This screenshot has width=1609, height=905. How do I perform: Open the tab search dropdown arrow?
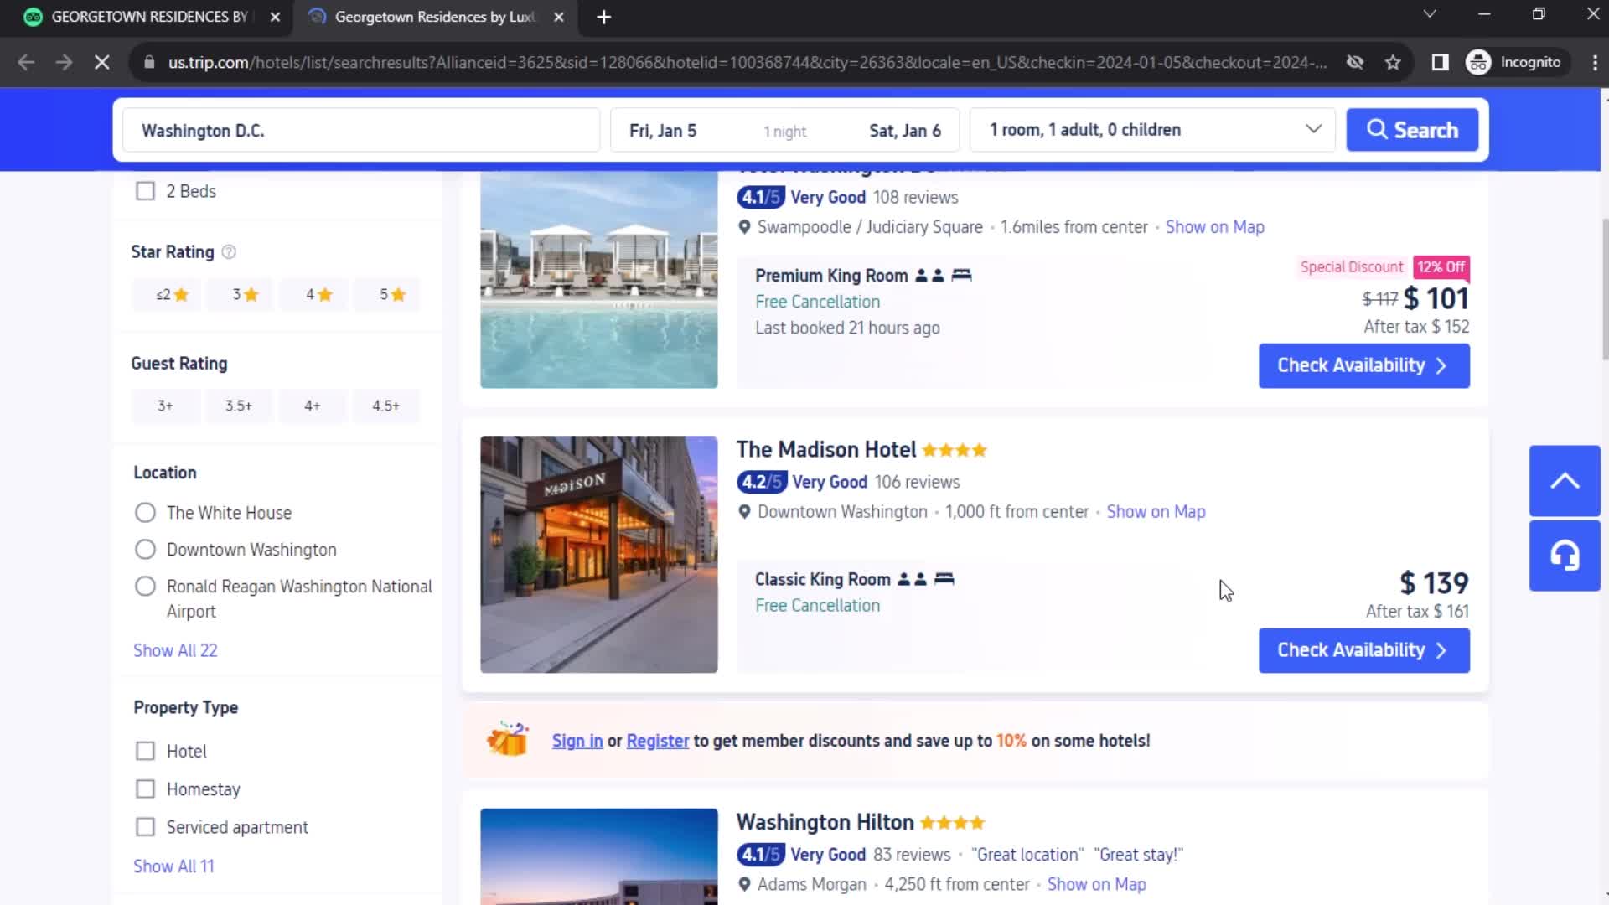[1430, 14]
